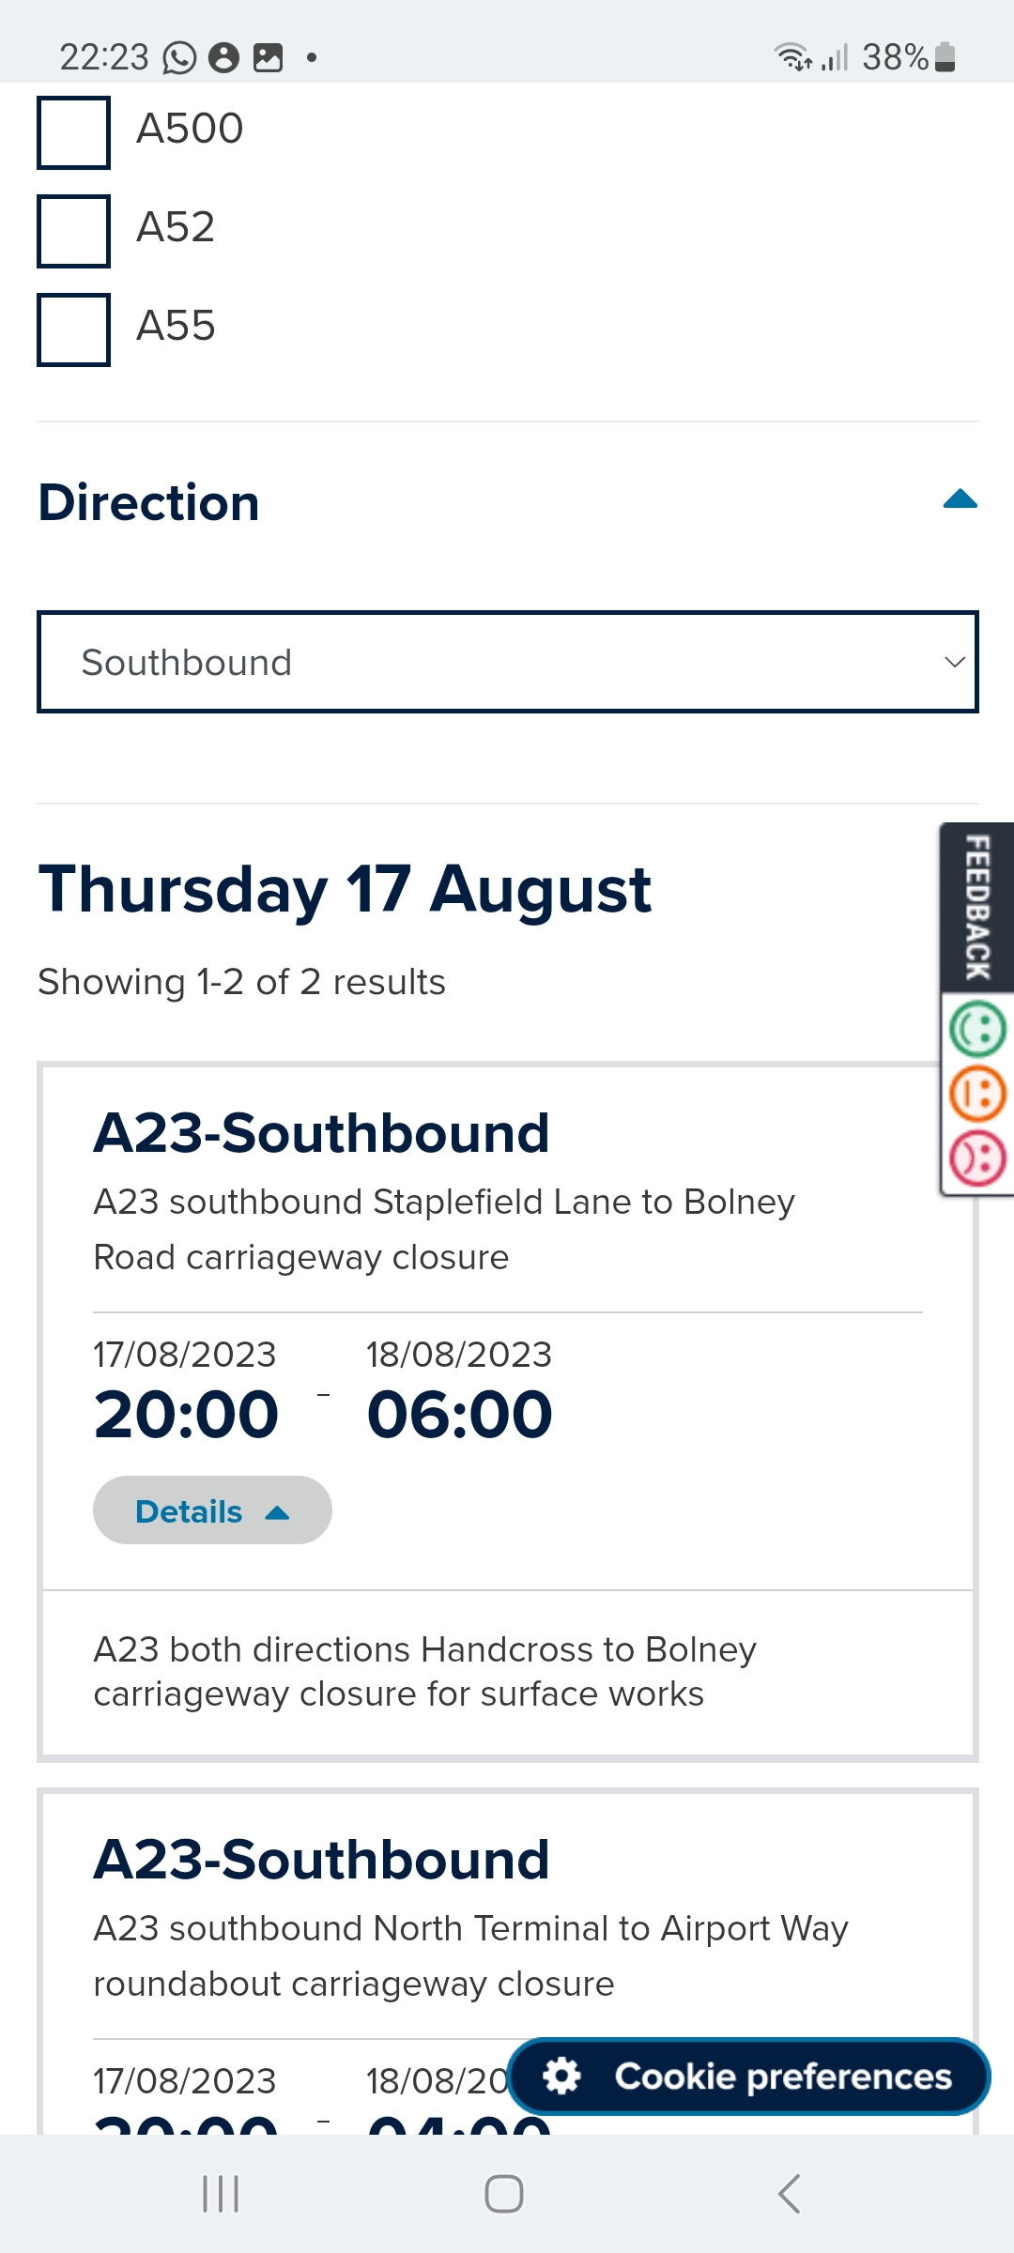Select the North Terminal A23-Southbound heading
Viewport: 1014px width, 2253px height.
[x=321, y=1859]
